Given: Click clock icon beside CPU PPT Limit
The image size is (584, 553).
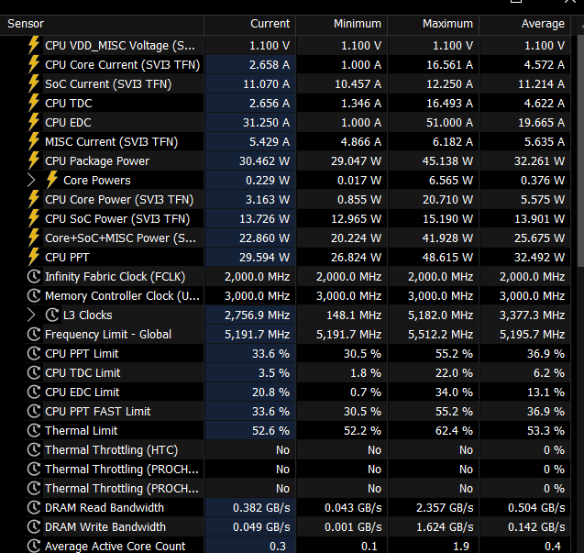Looking at the screenshot, I should (34, 353).
